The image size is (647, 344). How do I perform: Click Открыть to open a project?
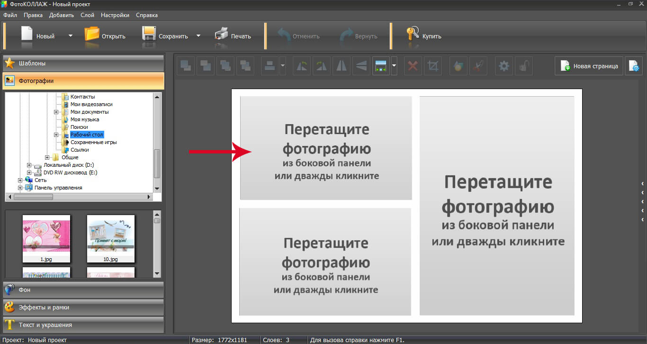[x=105, y=36]
